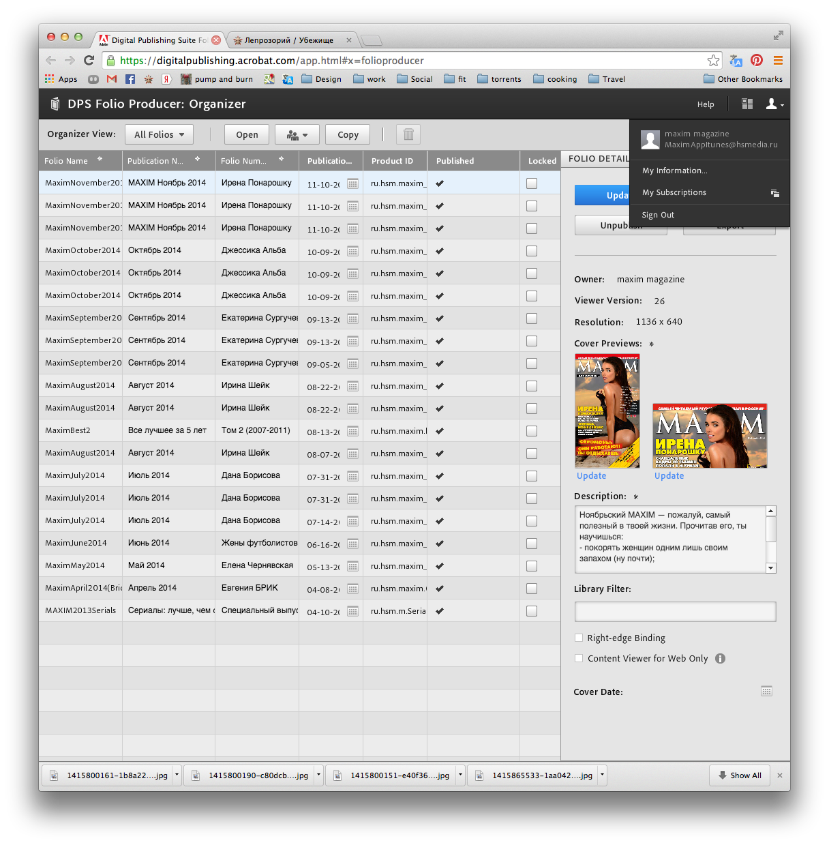829x845 pixels.
Task: Toggle Locked checkbox for MaximBest2 row
Action: pyautogui.click(x=532, y=431)
